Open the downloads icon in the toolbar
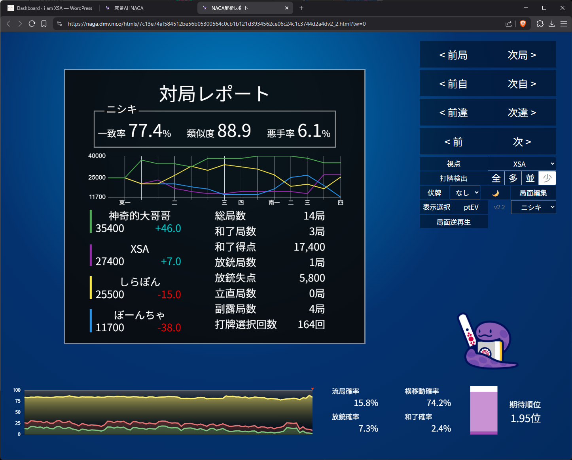 [x=552, y=24]
